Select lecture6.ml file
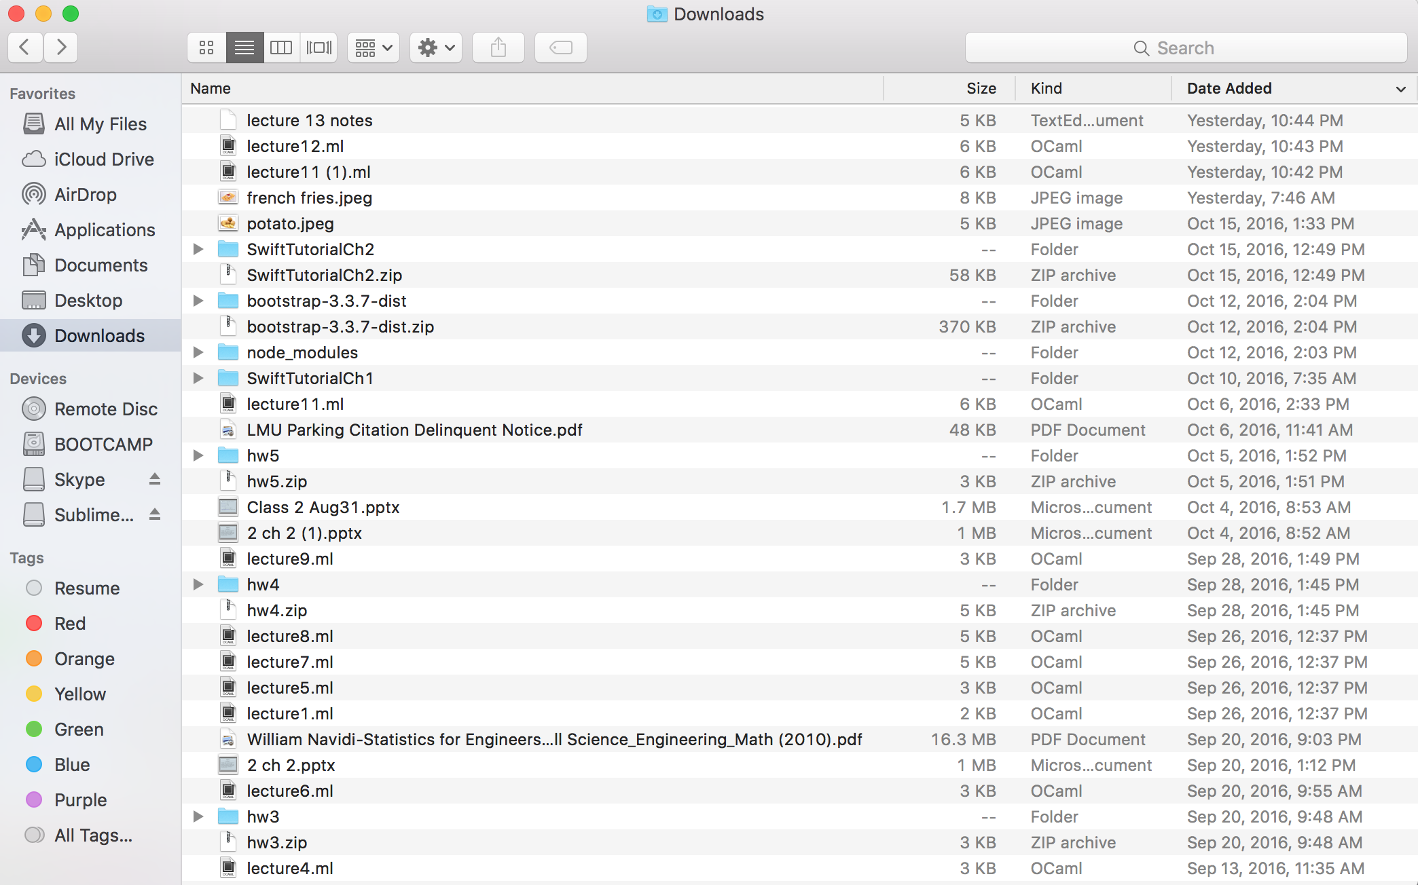This screenshot has width=1418, height=885. [x=800, y=791]
